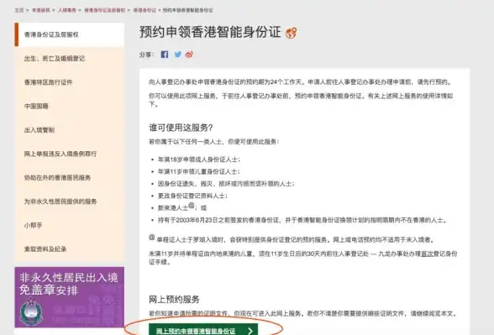This screenshot has height=335, width=494.
Task: Click underlined 首次 link in paragraph
Action: tap(427, 254)
